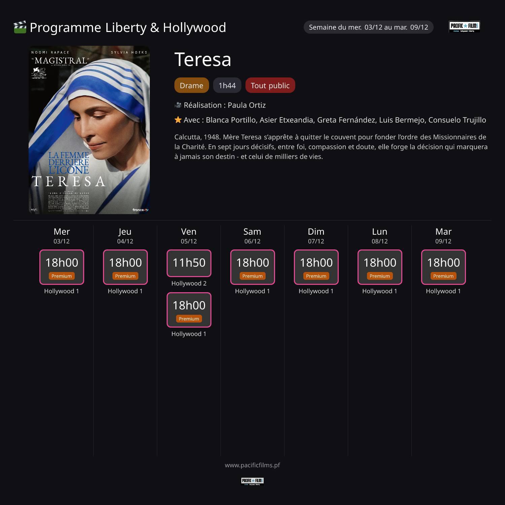Open the week selector Semaine du mer. 03/12
The image size is (505, 505).
click(x=368, y=27)
